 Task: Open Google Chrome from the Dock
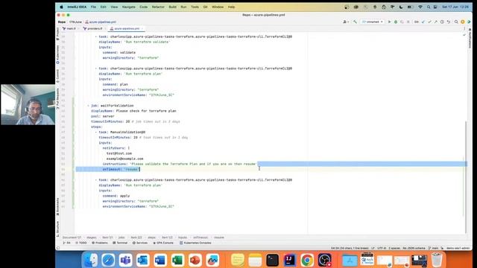(x=307, y=260)
